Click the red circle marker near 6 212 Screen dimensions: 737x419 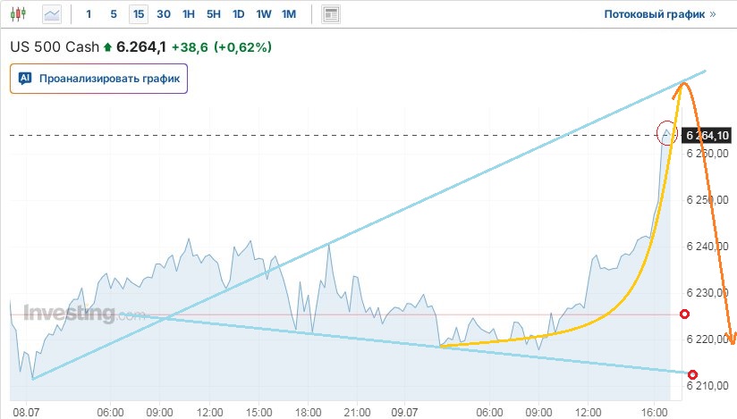(692, 374)
